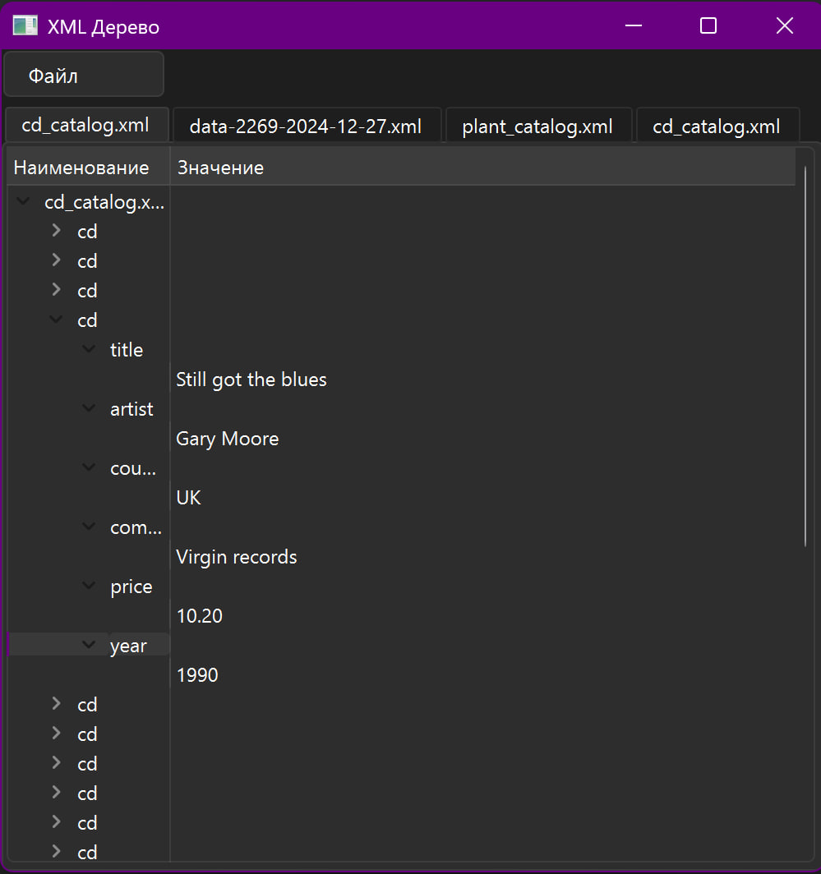Collapse the price node chevron
The height and width of the screenshot is (874, 821).
coord(89,586)
